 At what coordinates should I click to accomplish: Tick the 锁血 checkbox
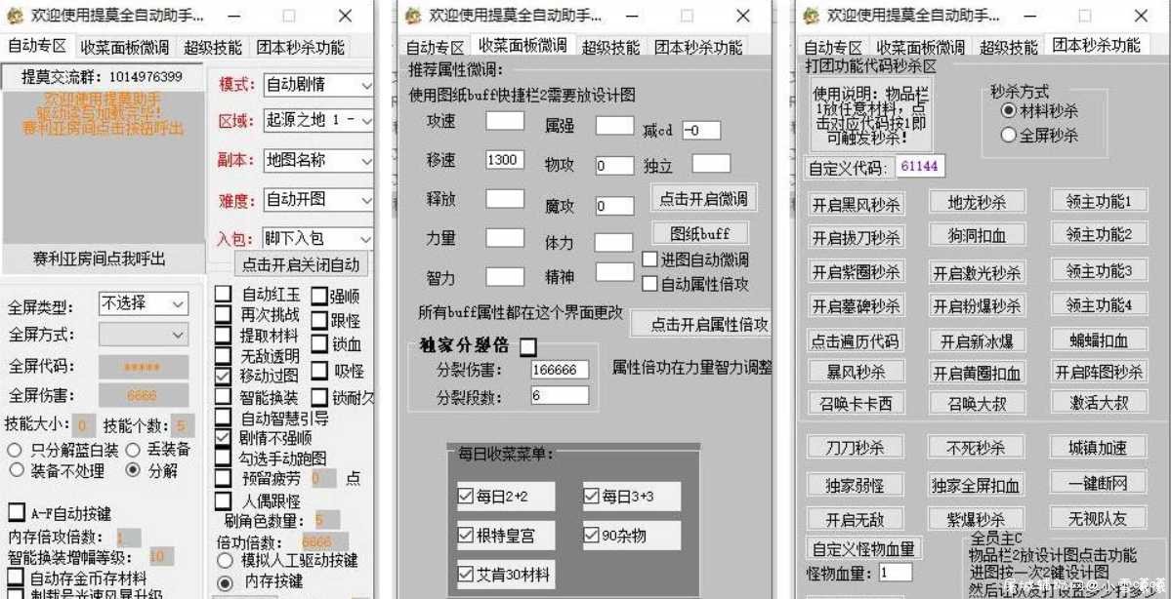pyautogui.click(x=319, y=343)
